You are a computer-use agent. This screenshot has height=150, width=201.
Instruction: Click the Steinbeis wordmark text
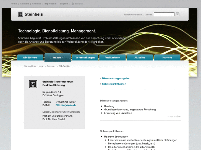(x=33, y=14)
